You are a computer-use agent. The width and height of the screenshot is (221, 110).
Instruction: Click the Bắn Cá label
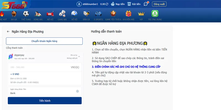(x=86, y=20)
